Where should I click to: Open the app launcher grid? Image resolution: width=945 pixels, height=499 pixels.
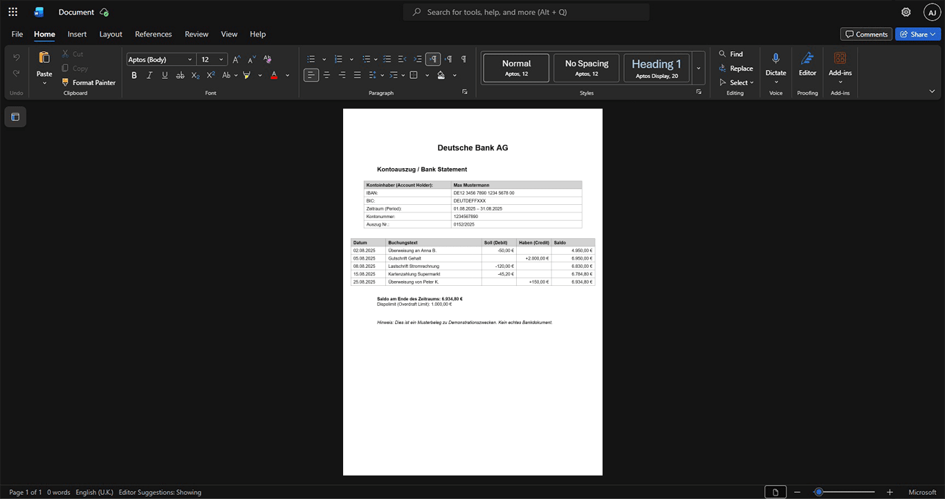click(12, 12)
